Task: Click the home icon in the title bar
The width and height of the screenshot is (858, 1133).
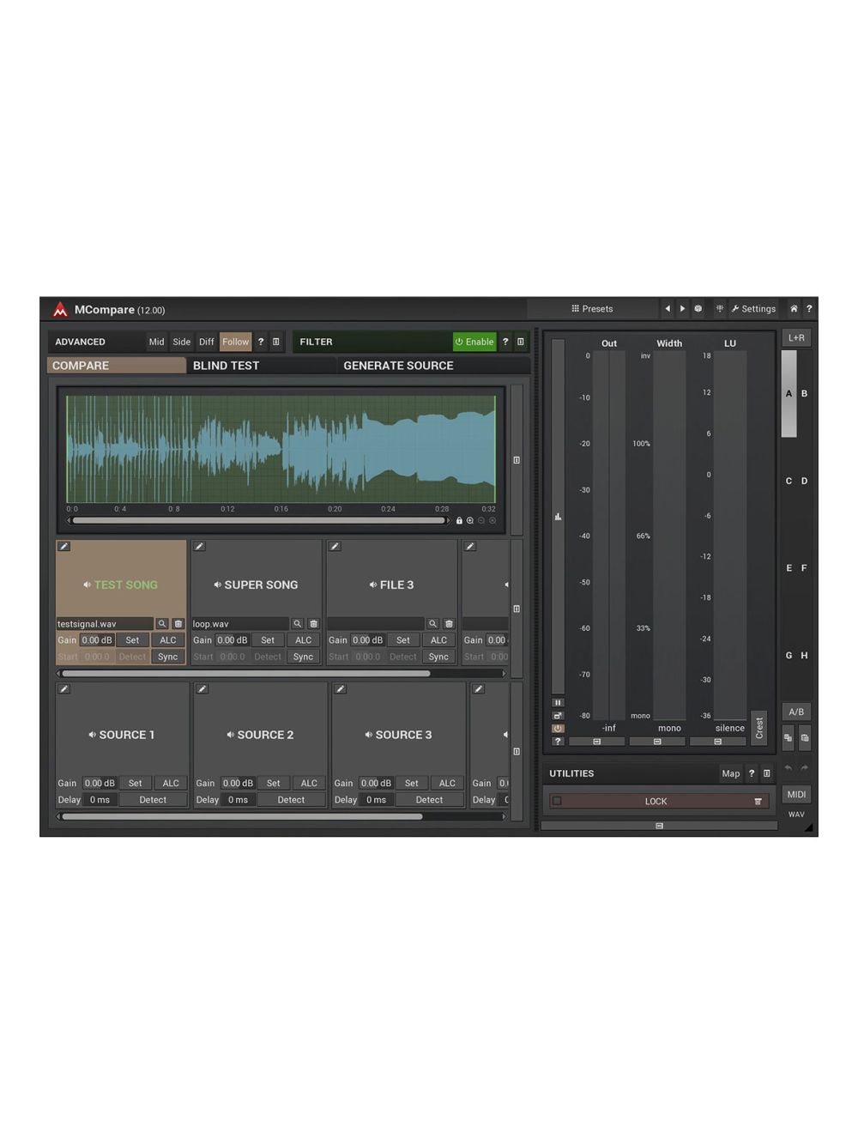Action: [x=795, y=309]
